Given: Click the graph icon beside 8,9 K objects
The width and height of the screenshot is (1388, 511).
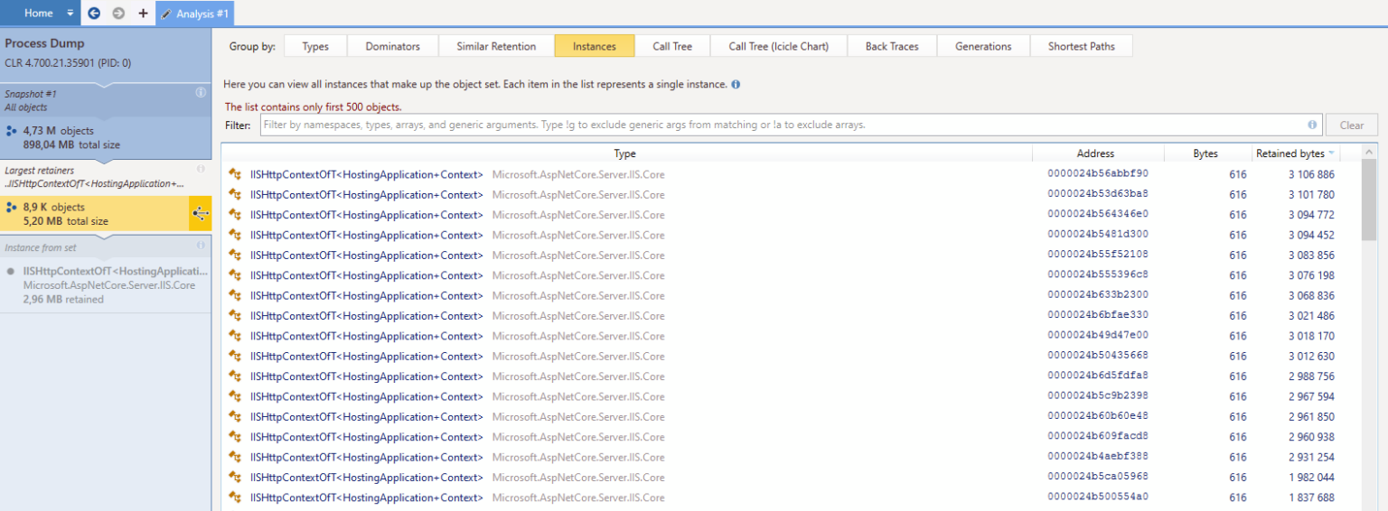Looking at the screenshot, I should [x=201, y=214].
